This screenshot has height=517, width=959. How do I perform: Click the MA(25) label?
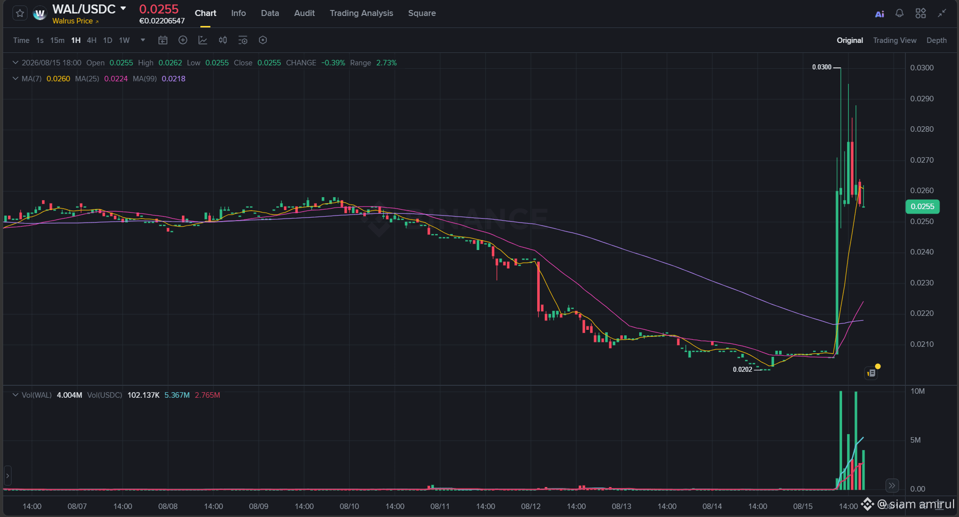87,79
